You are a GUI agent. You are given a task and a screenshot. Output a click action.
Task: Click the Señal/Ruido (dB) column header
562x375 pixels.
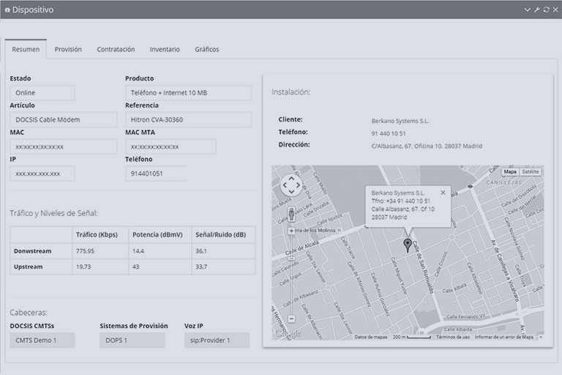pyautogui.click(x=220, y=234)
